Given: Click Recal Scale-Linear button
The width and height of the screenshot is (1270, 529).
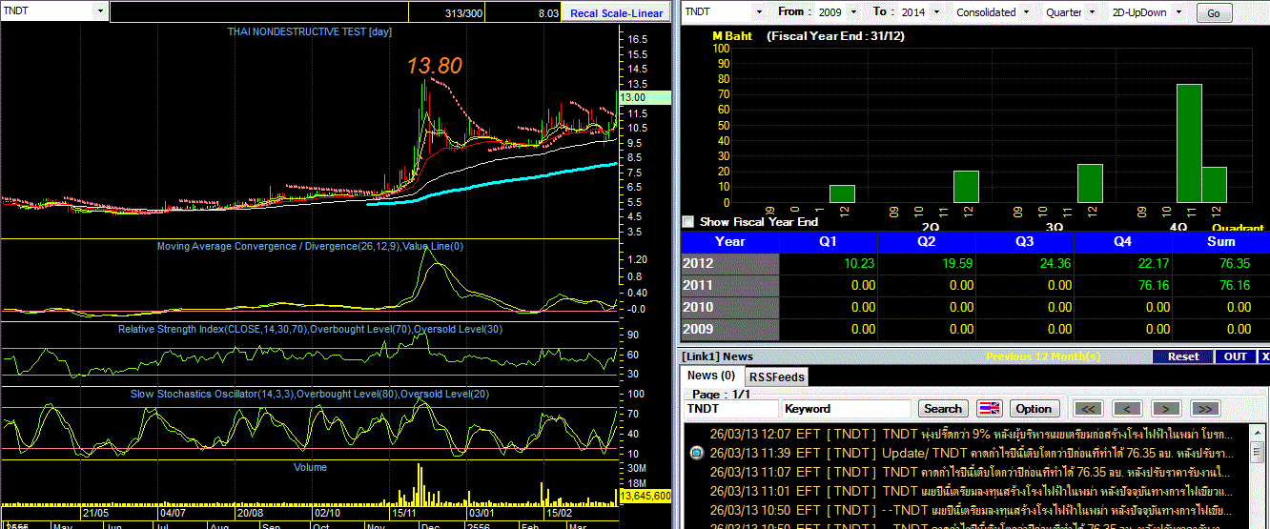Looking at the screenshot, I should (616, 13).
